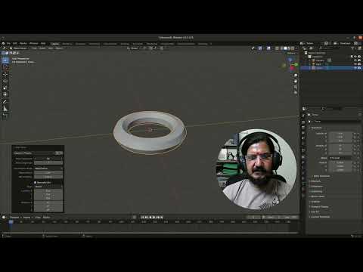Open Global transform orientation dropdown
The width and height of the screenshot is (363, 272).
pyautogui.click(x=135, y=48)
